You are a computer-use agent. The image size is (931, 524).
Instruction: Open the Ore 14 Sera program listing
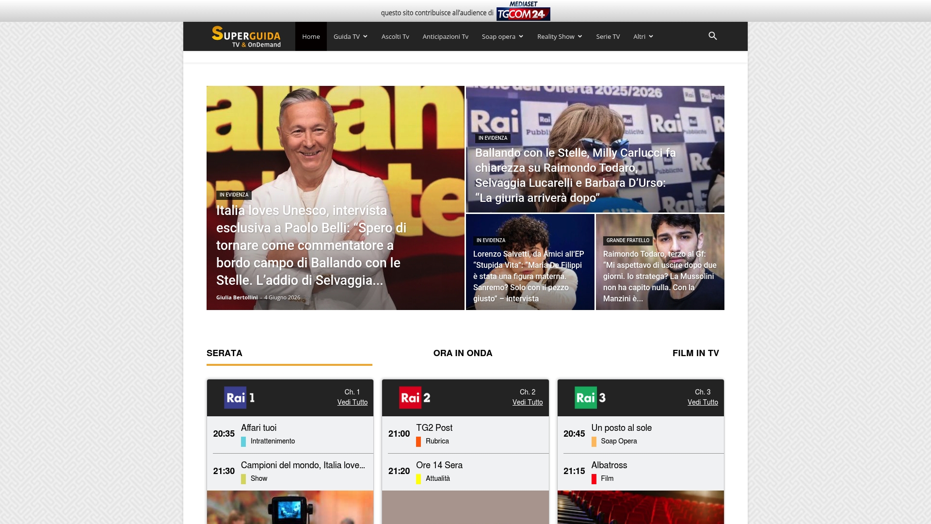pos(439,465)
